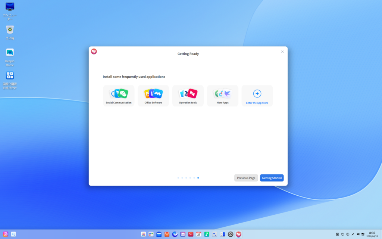The height and width of the screenshot is (239, 382).
Task: Launch the terminal from the dock
Action: tap(191, 234)
